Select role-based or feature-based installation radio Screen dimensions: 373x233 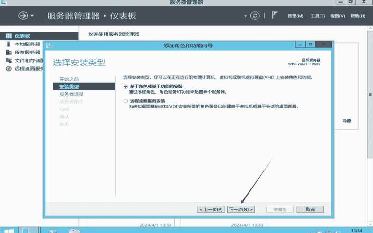tap(125, 86)
